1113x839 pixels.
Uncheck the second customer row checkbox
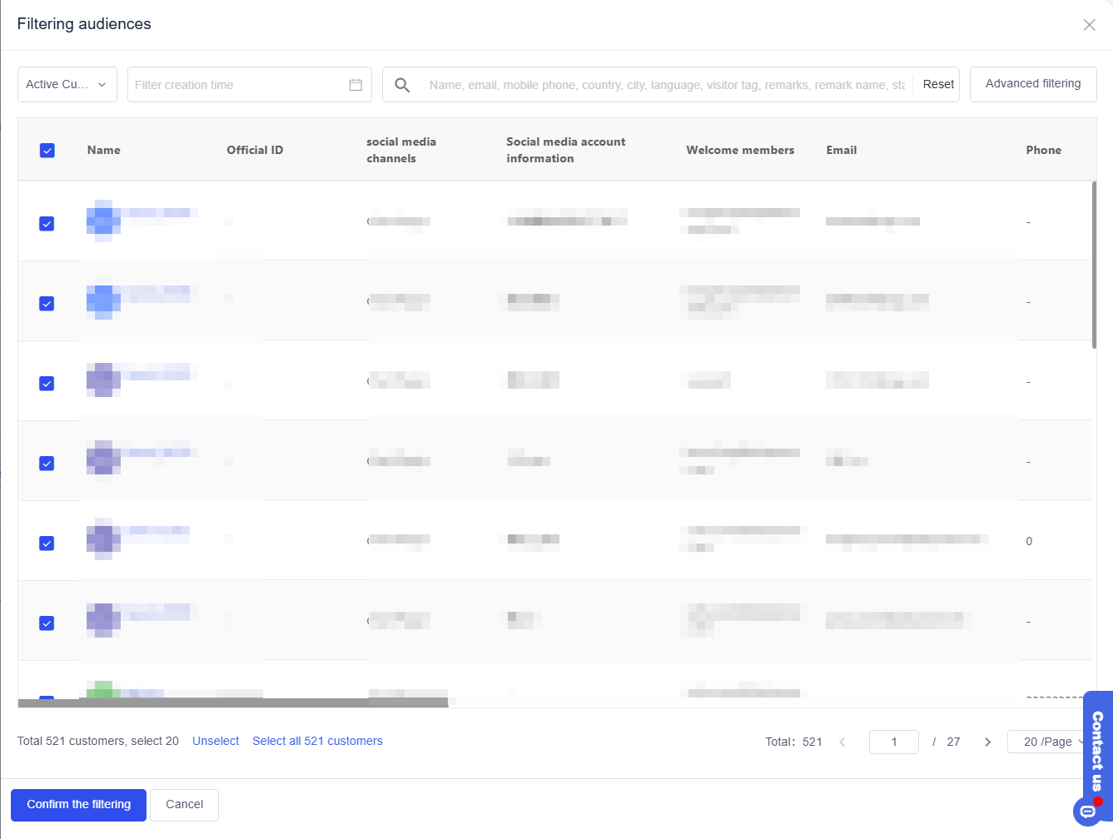(x=47, y=304)
